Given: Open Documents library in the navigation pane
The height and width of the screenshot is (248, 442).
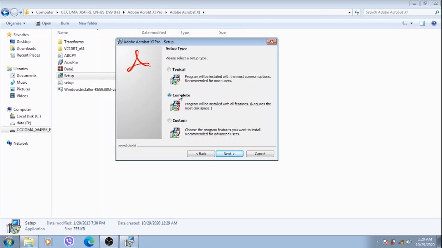Looking at the screenshot, I should coord(23,75).
